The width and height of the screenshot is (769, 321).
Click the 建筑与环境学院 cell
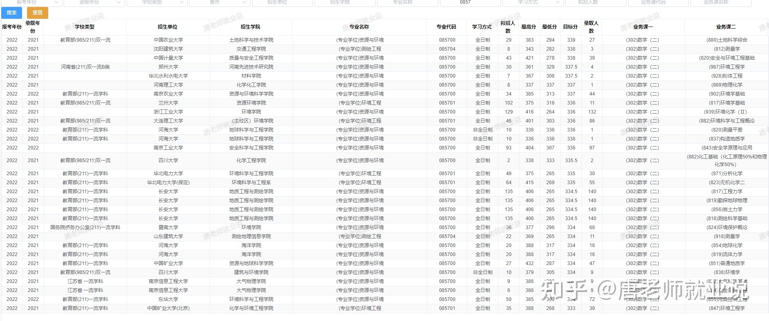coord(251,272)
